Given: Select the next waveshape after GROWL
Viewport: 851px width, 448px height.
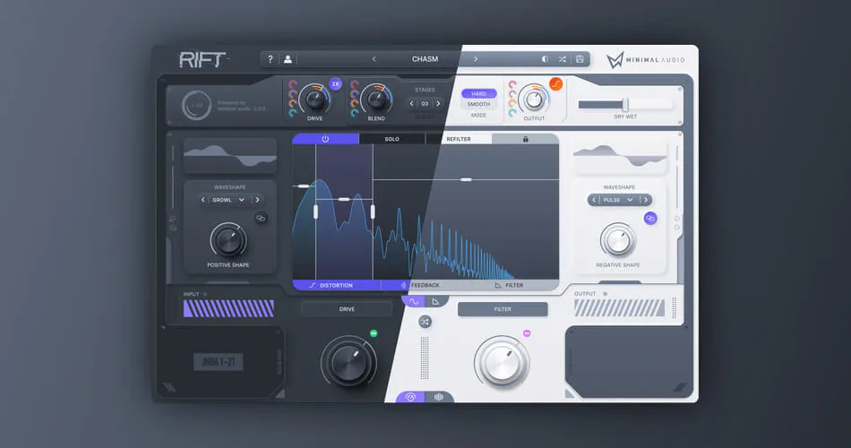Looking at the screenshot, I should point(257,200).
